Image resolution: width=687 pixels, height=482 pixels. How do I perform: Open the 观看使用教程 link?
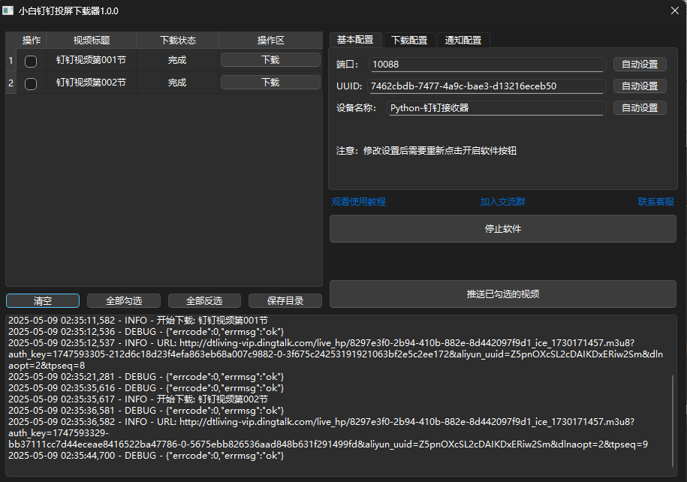click(x=359, y=201)
